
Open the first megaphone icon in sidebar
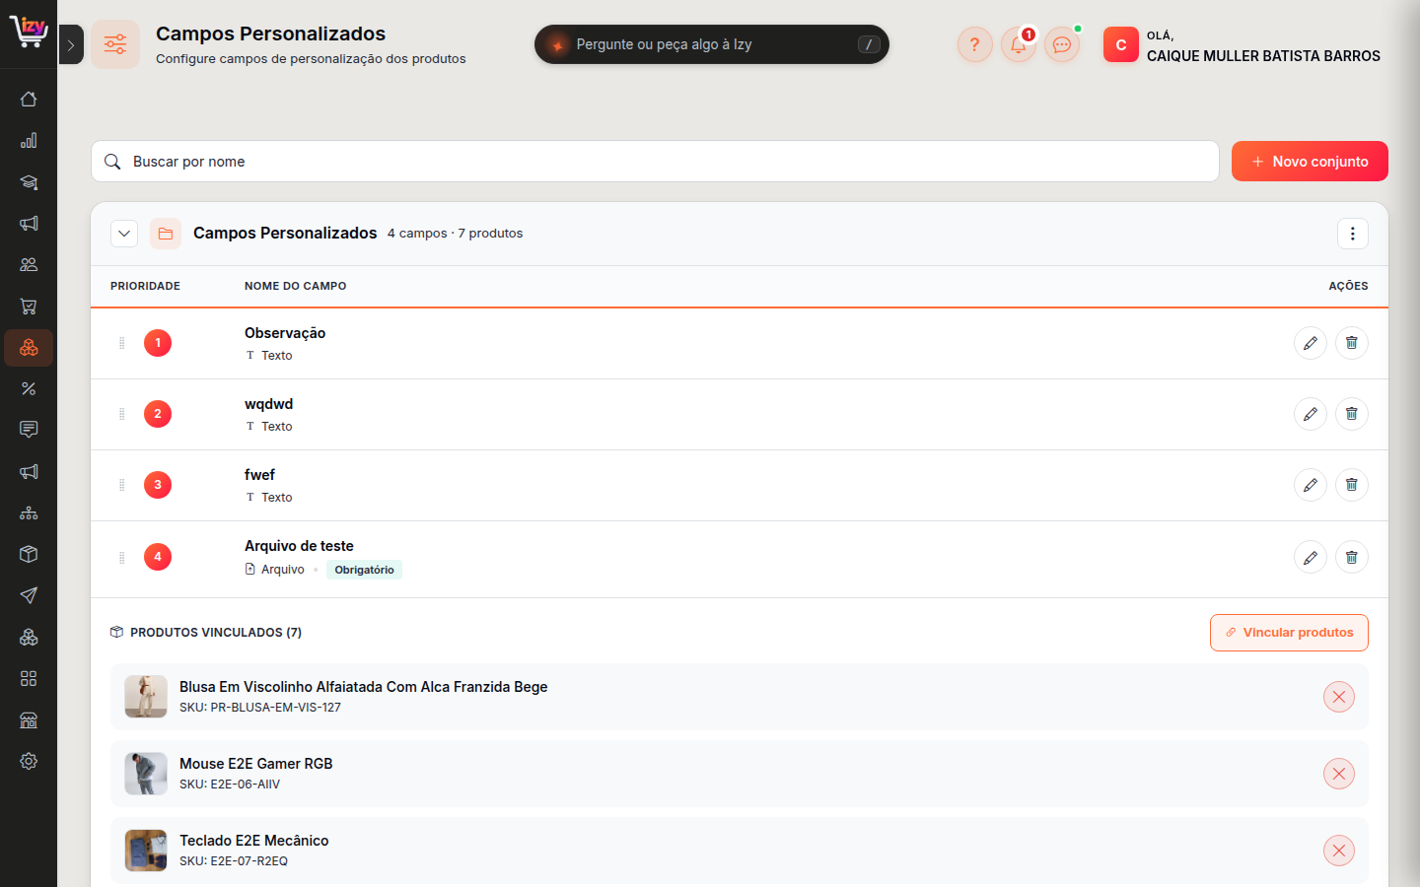tap(29, 224)
